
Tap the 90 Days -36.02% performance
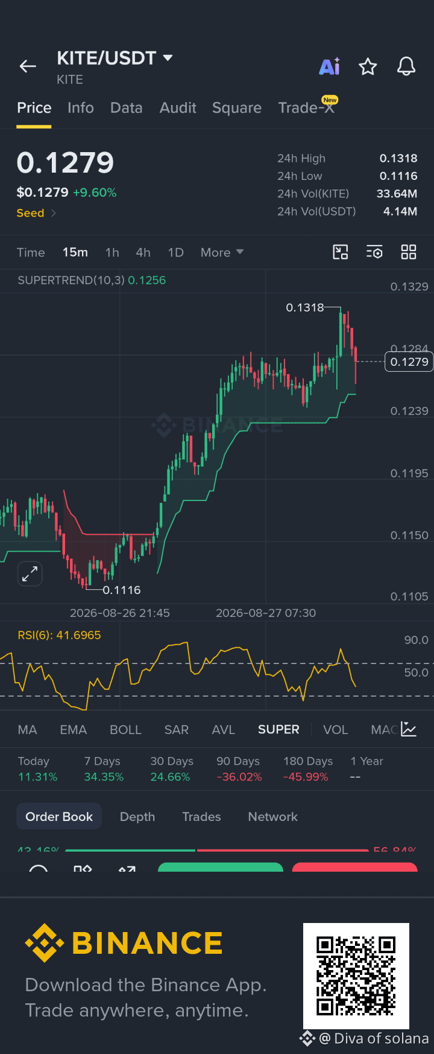coord(239,769)
